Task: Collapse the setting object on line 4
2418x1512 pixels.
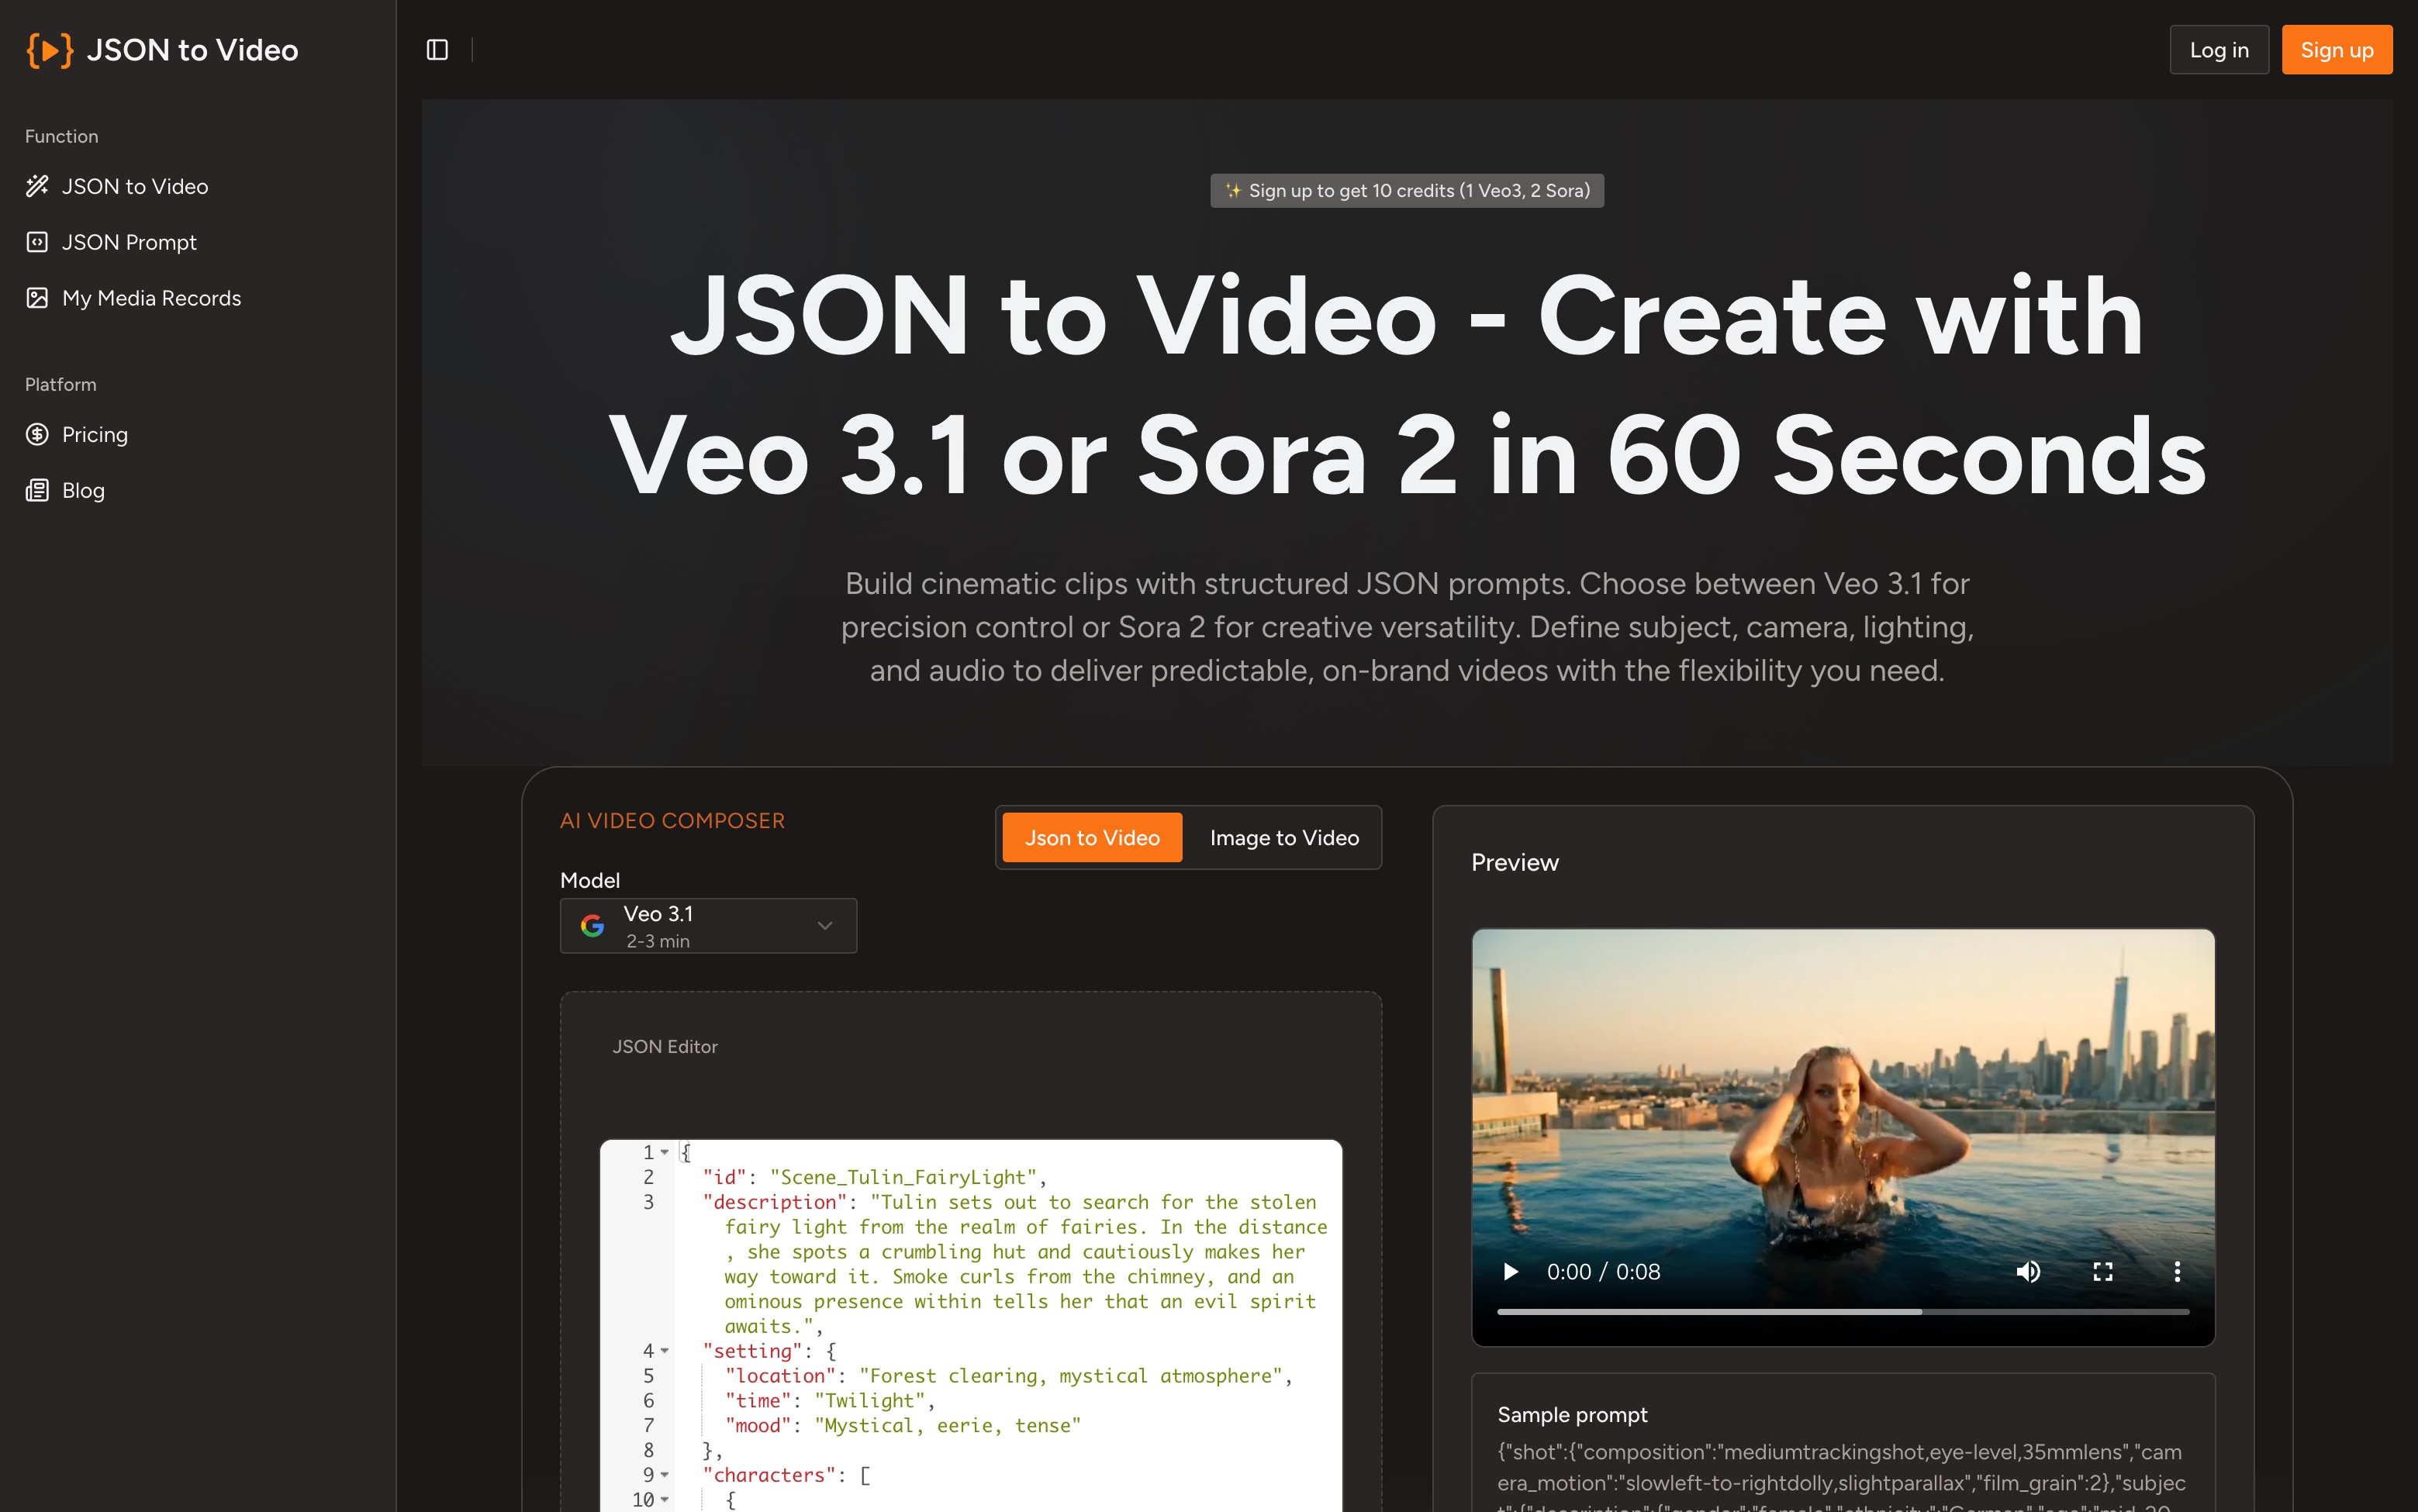Action: 665,1351
